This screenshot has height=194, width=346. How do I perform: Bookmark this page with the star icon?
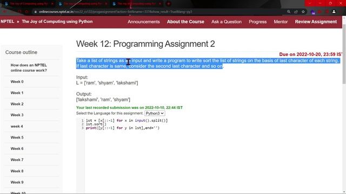coord(303,12)
